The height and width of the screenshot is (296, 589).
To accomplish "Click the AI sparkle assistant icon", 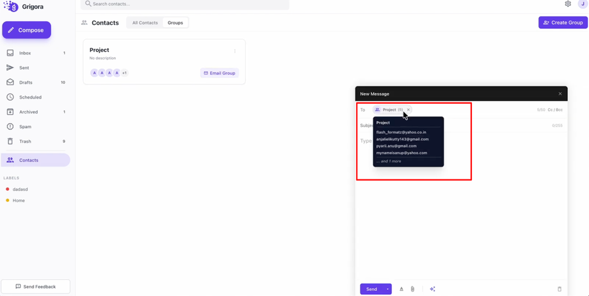I will [432, 289].
